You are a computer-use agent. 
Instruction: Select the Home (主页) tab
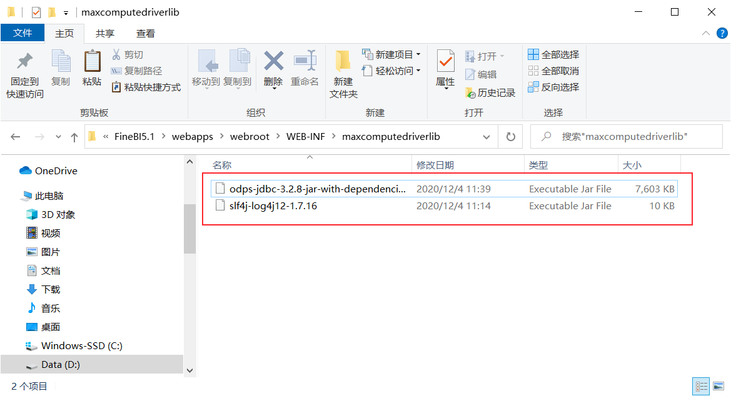coord(64,34)
